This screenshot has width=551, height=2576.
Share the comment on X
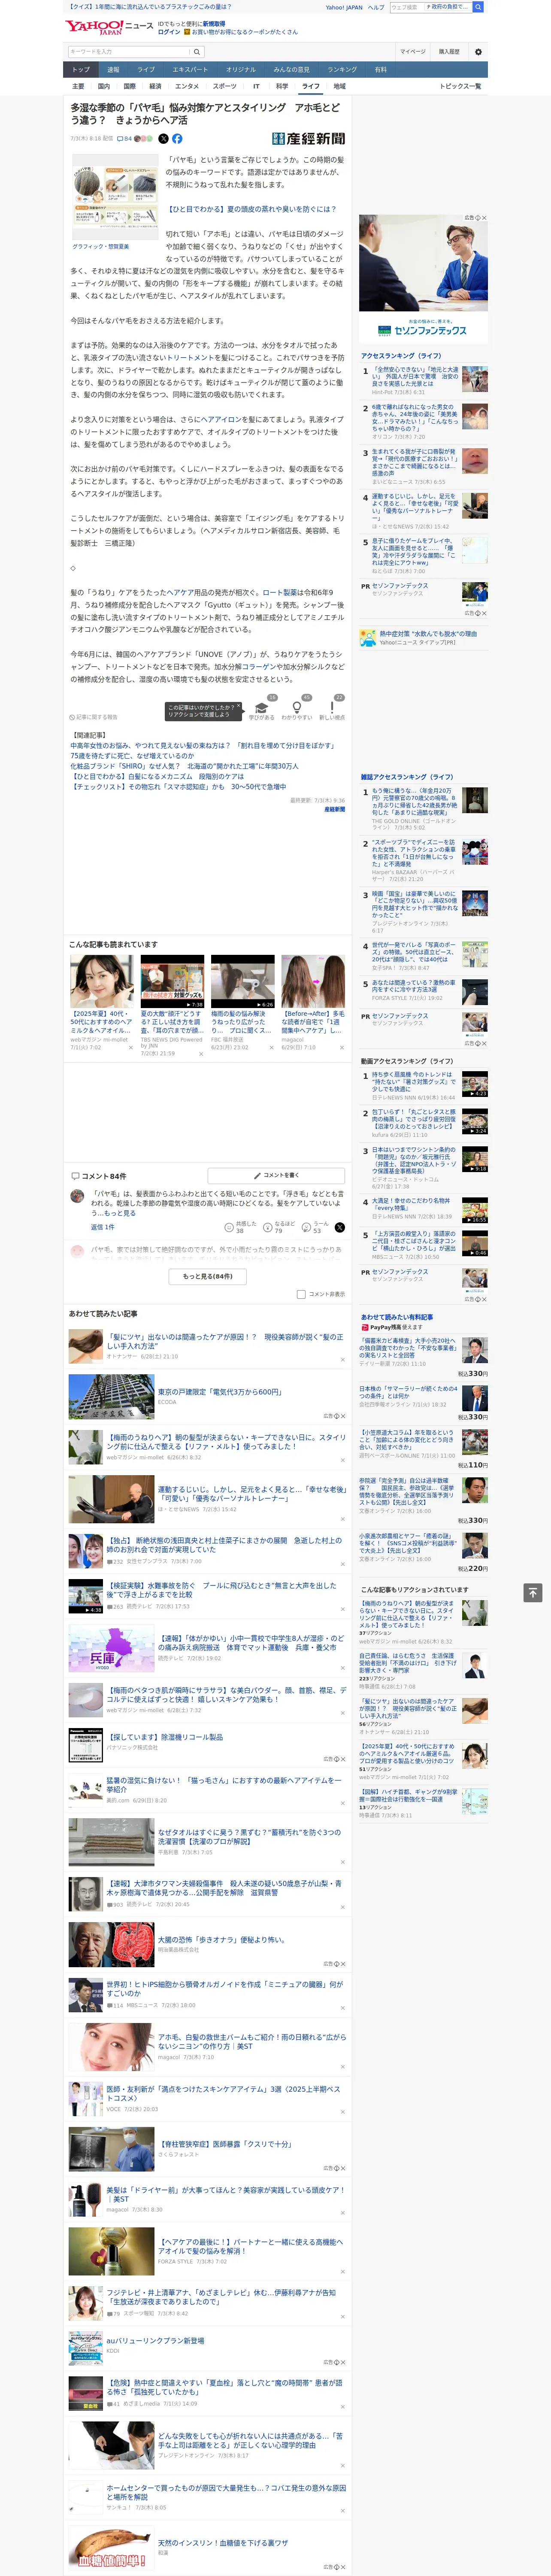click(340, 1227)
